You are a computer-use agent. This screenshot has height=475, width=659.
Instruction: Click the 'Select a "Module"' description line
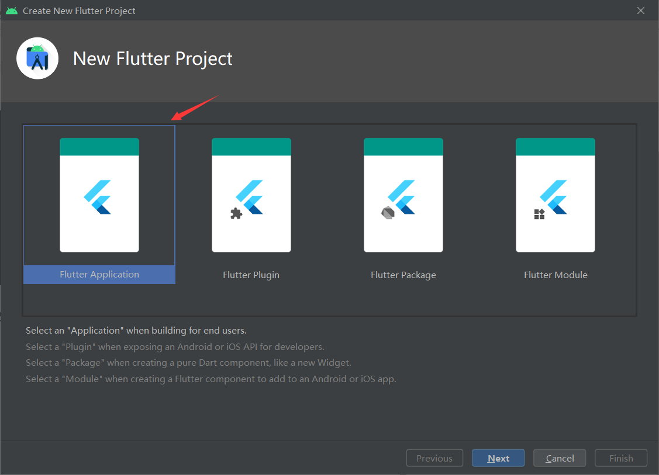(x=211, y=379)
